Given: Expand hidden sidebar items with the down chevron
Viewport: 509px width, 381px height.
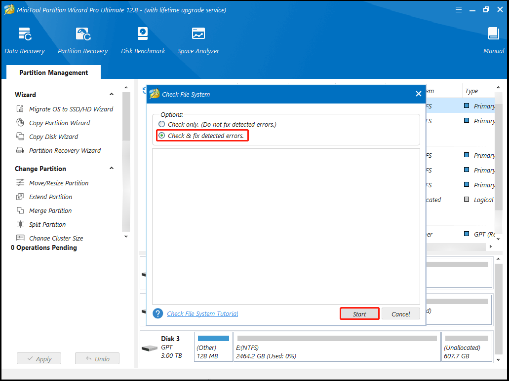Looking at the screenshot, I should coord(126,237).
